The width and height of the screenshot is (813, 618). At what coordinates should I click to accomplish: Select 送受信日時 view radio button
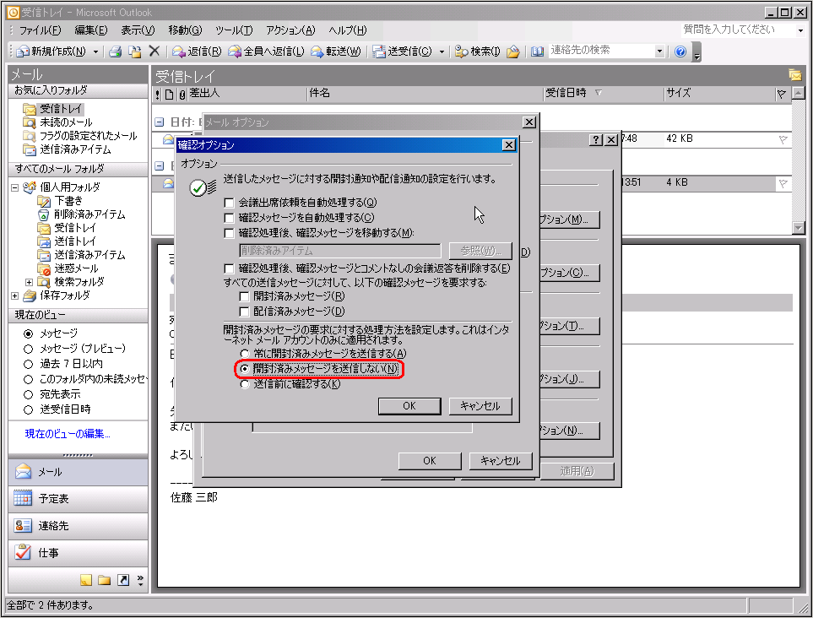click(x=29, y=409)
